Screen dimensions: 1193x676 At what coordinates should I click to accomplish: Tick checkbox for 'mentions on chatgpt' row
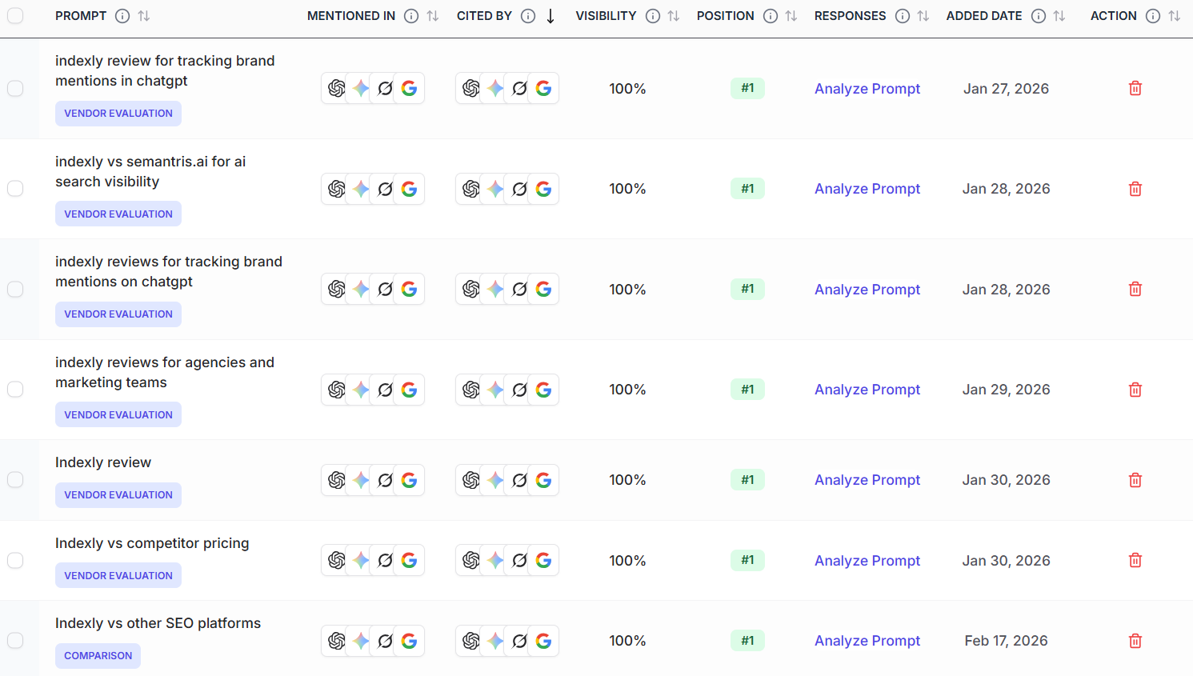click(x=15, y=289)
